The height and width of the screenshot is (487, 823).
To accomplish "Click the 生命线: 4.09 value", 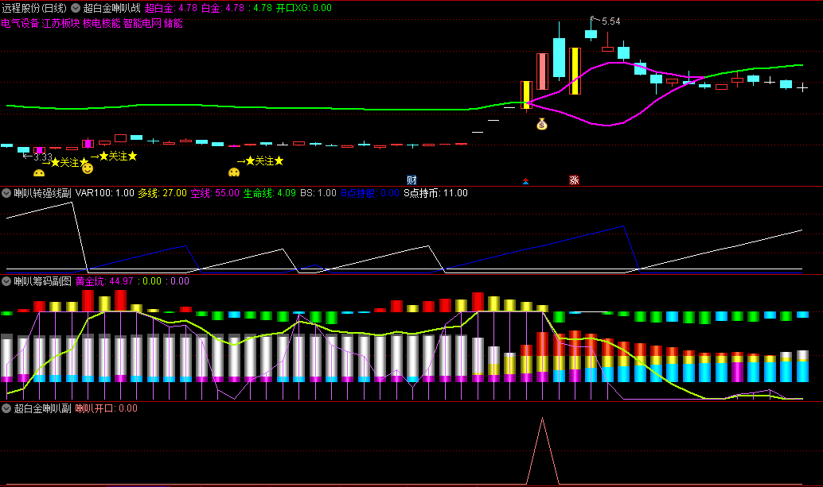I will click(270, 193).
